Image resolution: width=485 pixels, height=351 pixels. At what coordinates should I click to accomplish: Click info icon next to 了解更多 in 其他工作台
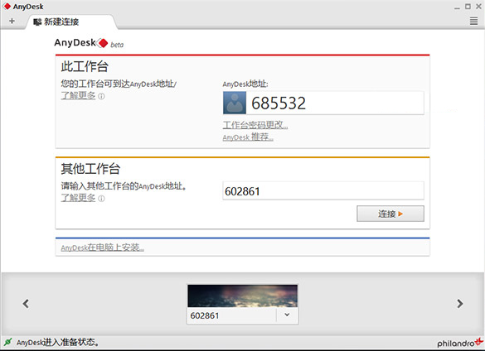coord(101,199)
